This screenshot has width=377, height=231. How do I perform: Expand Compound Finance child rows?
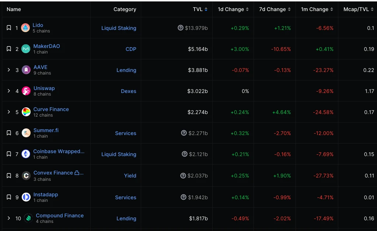pyautogui.click(x=9, y=218)
